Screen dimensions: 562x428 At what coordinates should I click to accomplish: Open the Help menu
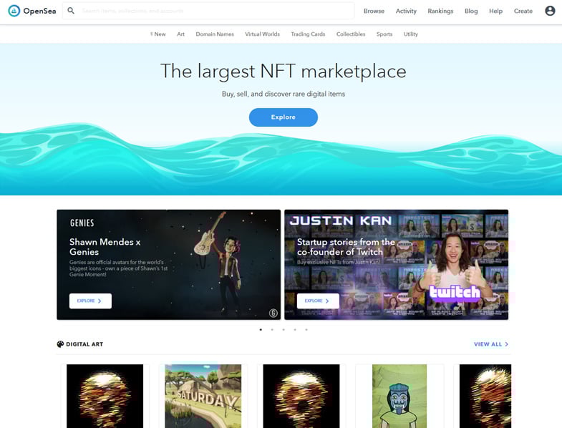[495, 11]
